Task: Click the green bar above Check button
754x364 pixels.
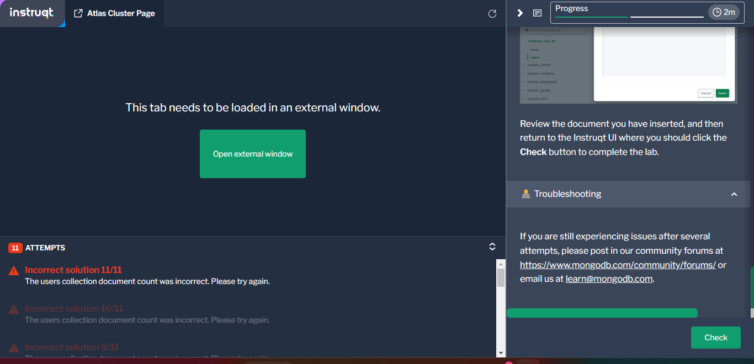Action: (x=602, y=313)
